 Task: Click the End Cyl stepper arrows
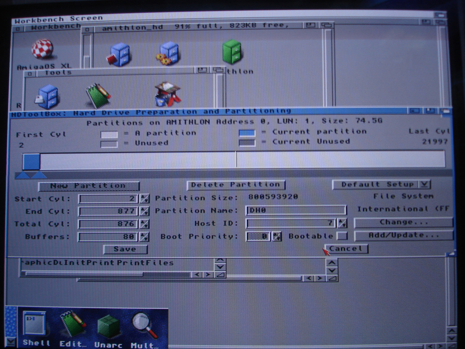(144, 211)
